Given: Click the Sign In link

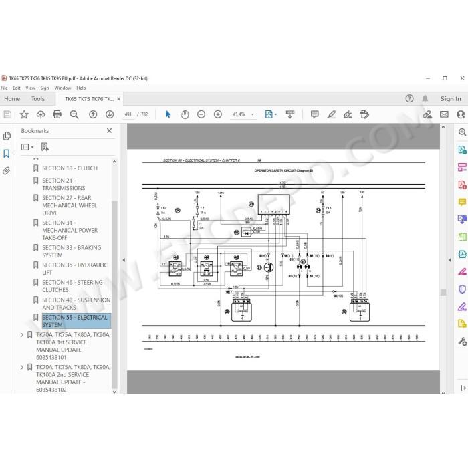Looking at the screenshot, I should 451,99.
